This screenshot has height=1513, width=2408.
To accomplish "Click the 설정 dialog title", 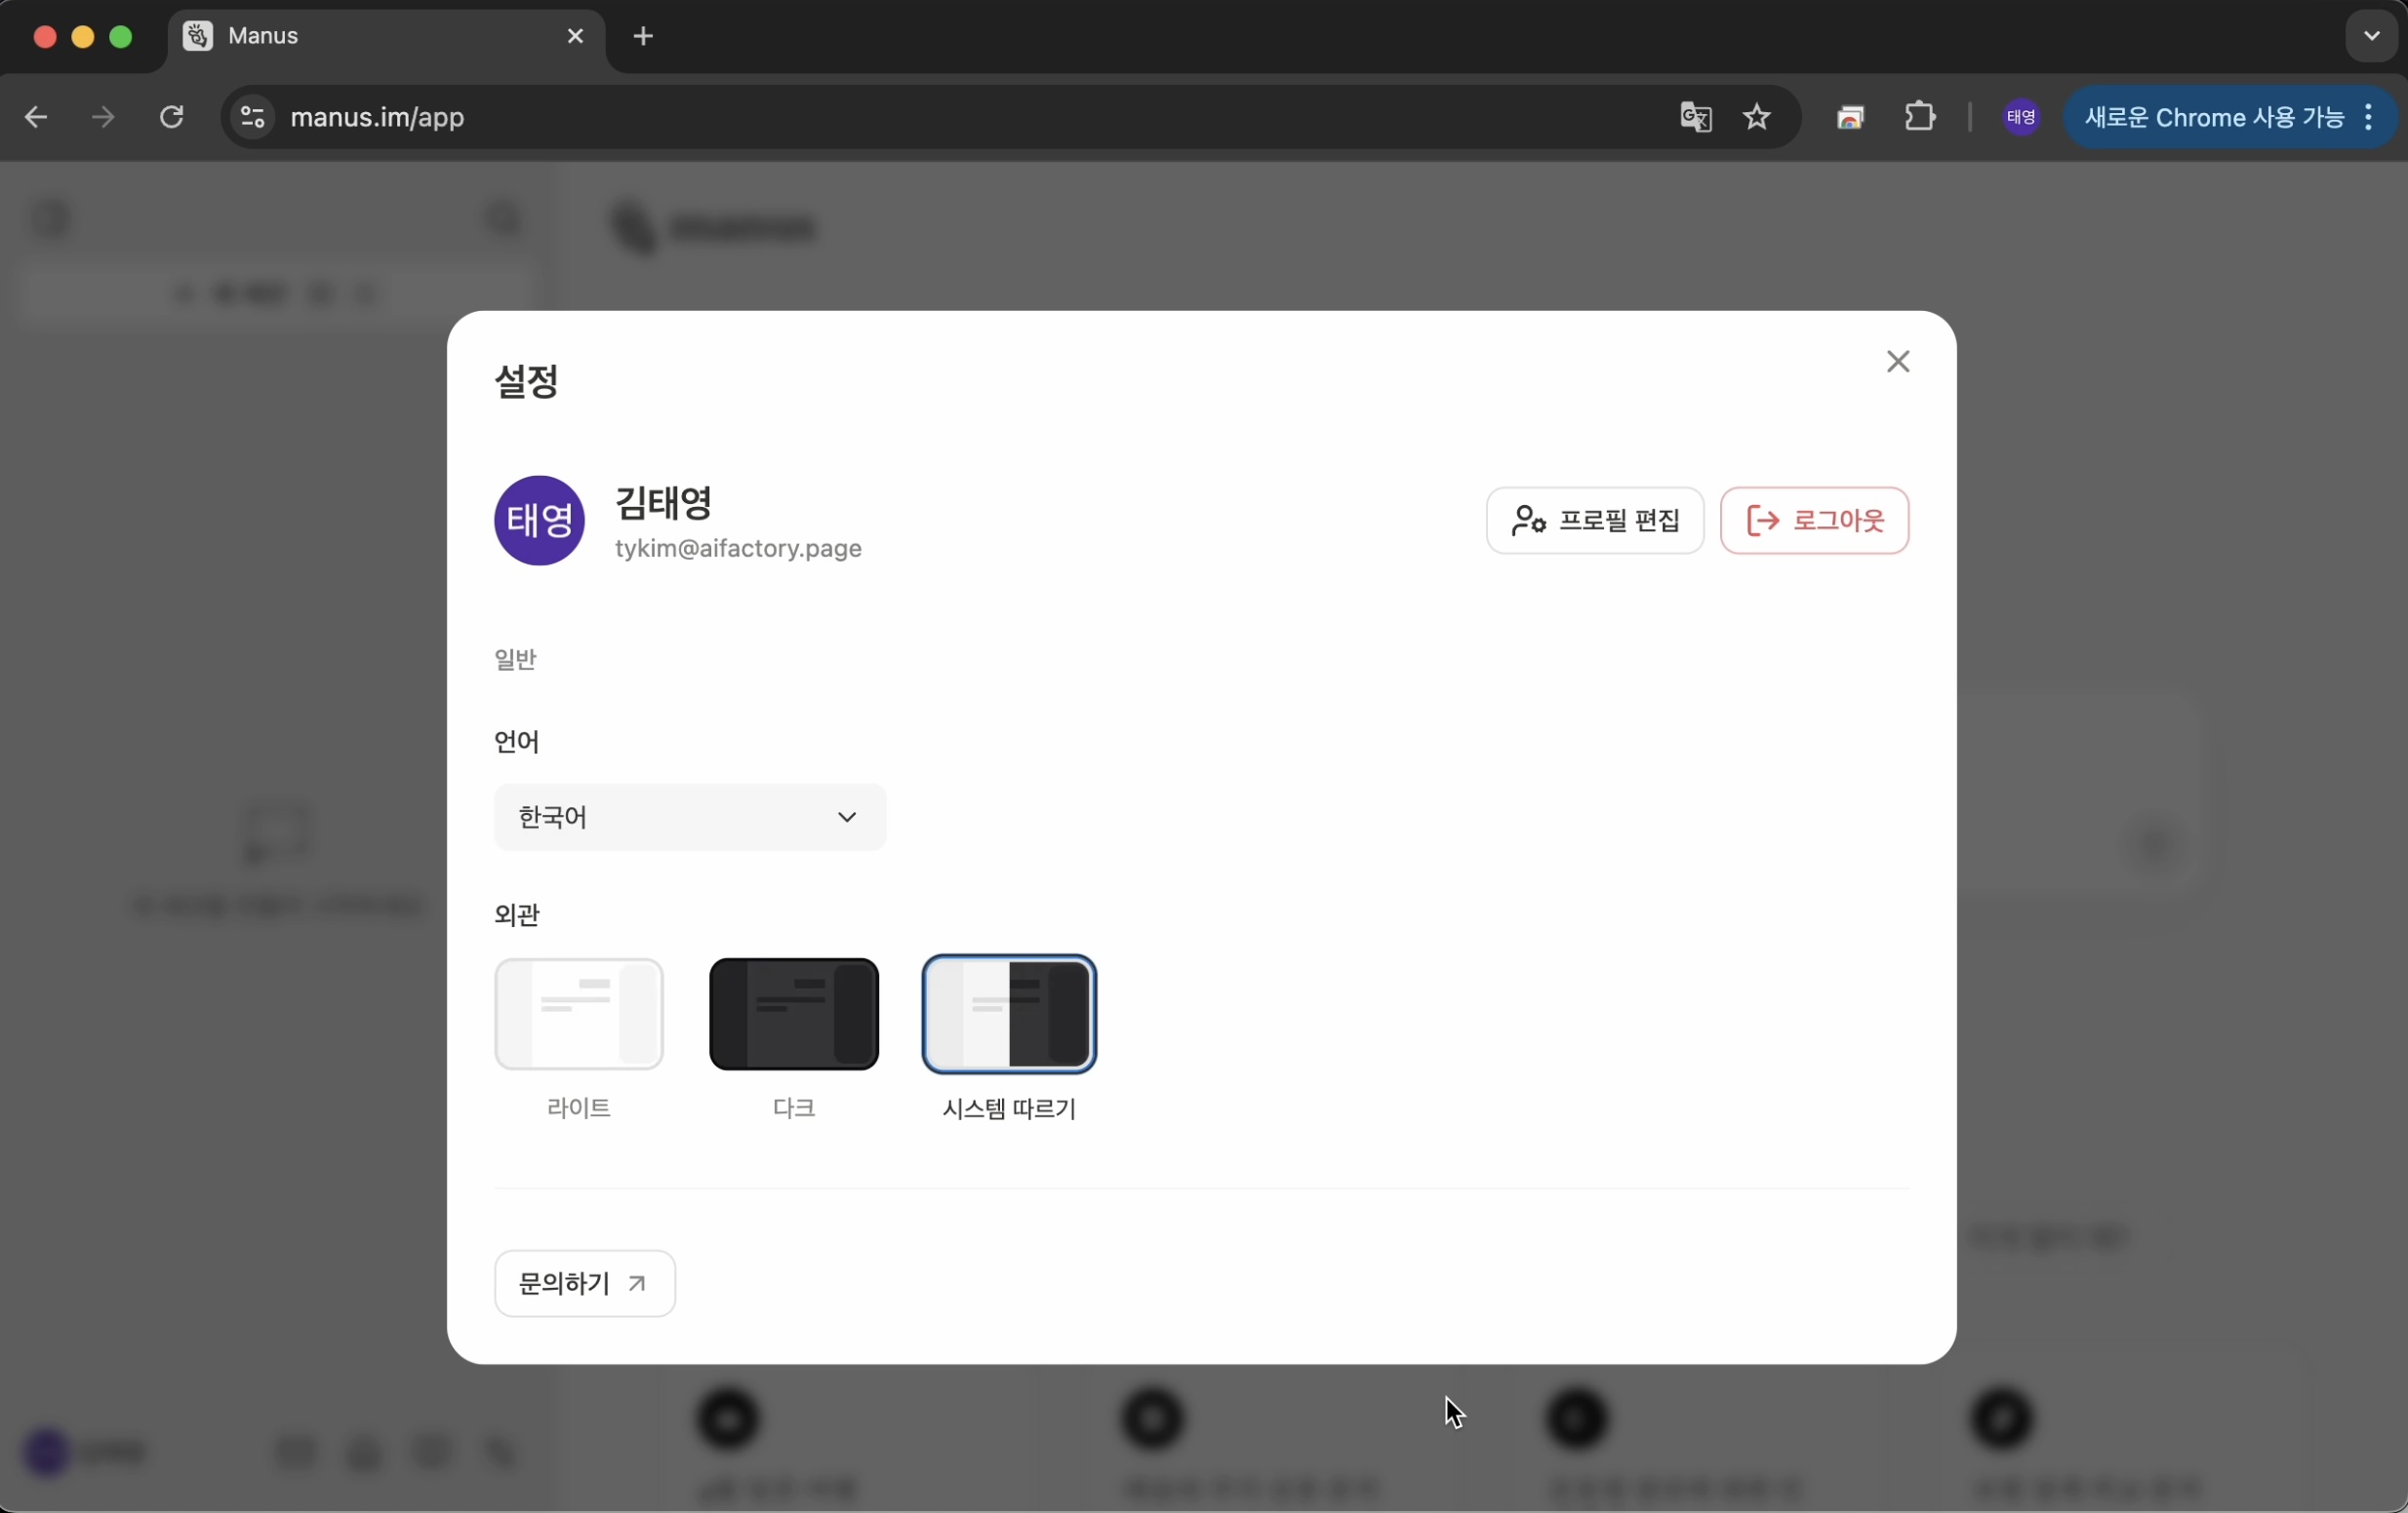I will point(527,381).
